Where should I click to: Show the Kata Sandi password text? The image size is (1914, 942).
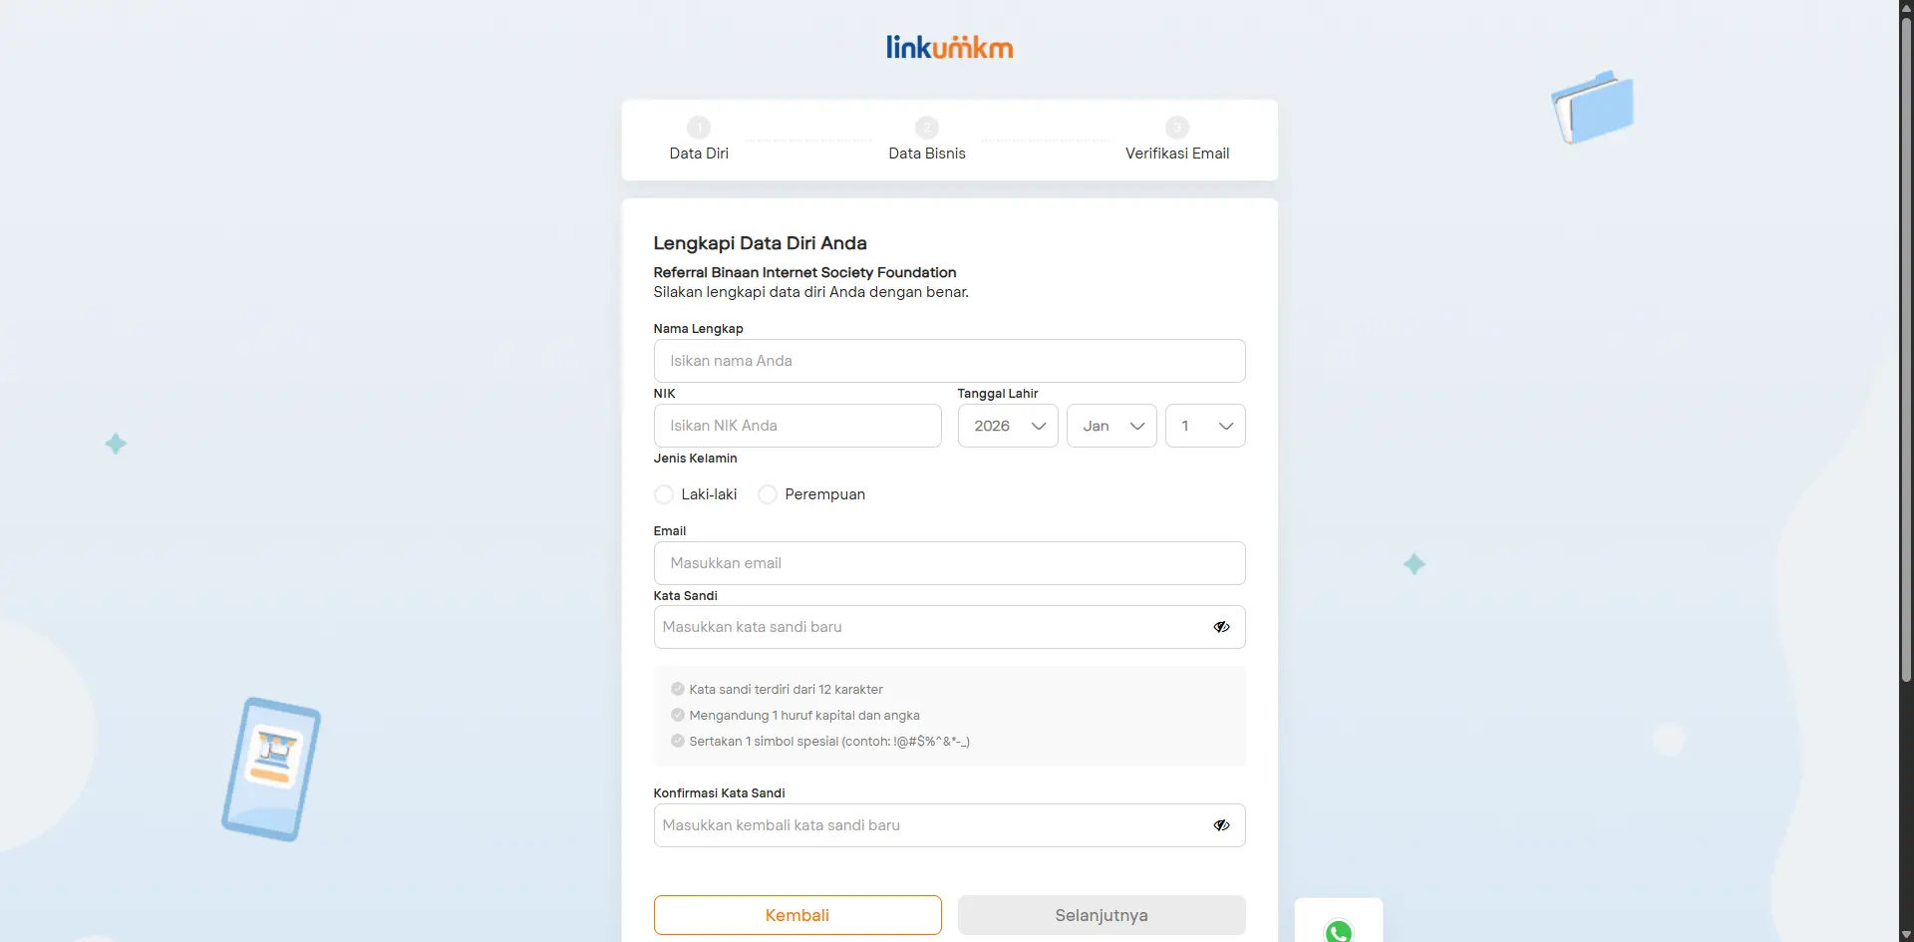pyautogui.click(x=1220, y=626)
